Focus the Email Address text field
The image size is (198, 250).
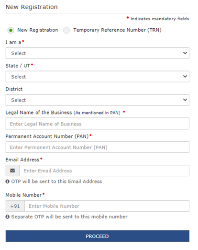coord(104,170)
